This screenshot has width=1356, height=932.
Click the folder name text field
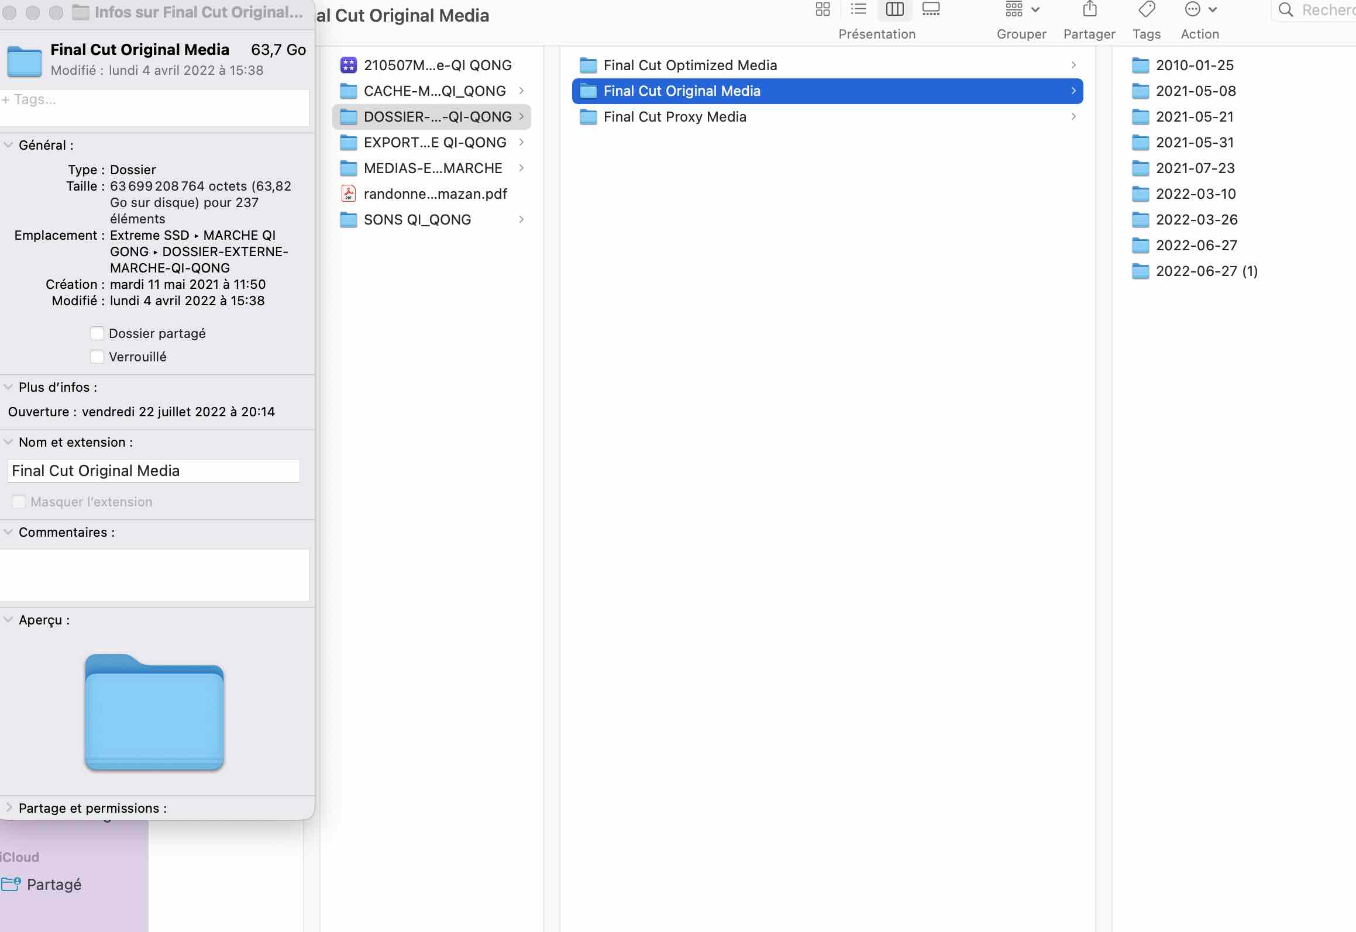pyautogui.click(x=153, y=471)
